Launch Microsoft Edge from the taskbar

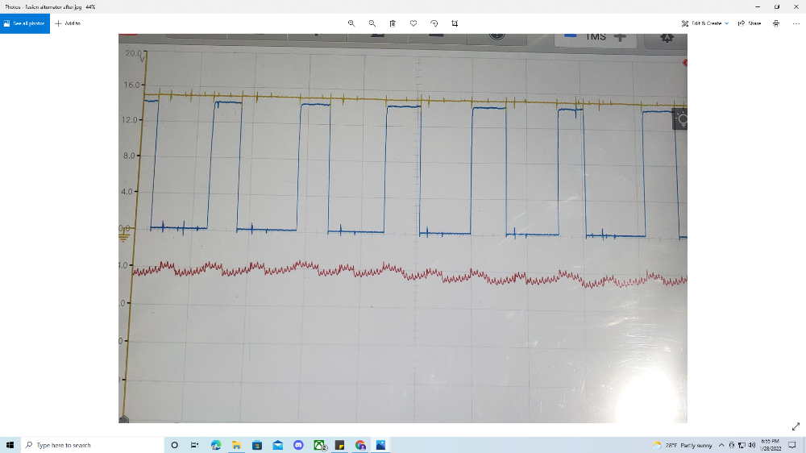coord(216,445)
